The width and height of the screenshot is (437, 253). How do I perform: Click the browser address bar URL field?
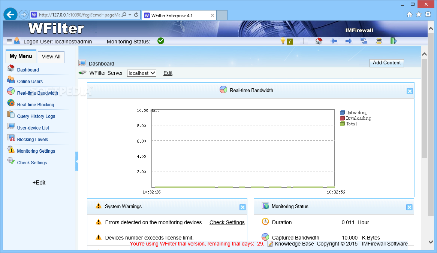[x=79, y=15]
